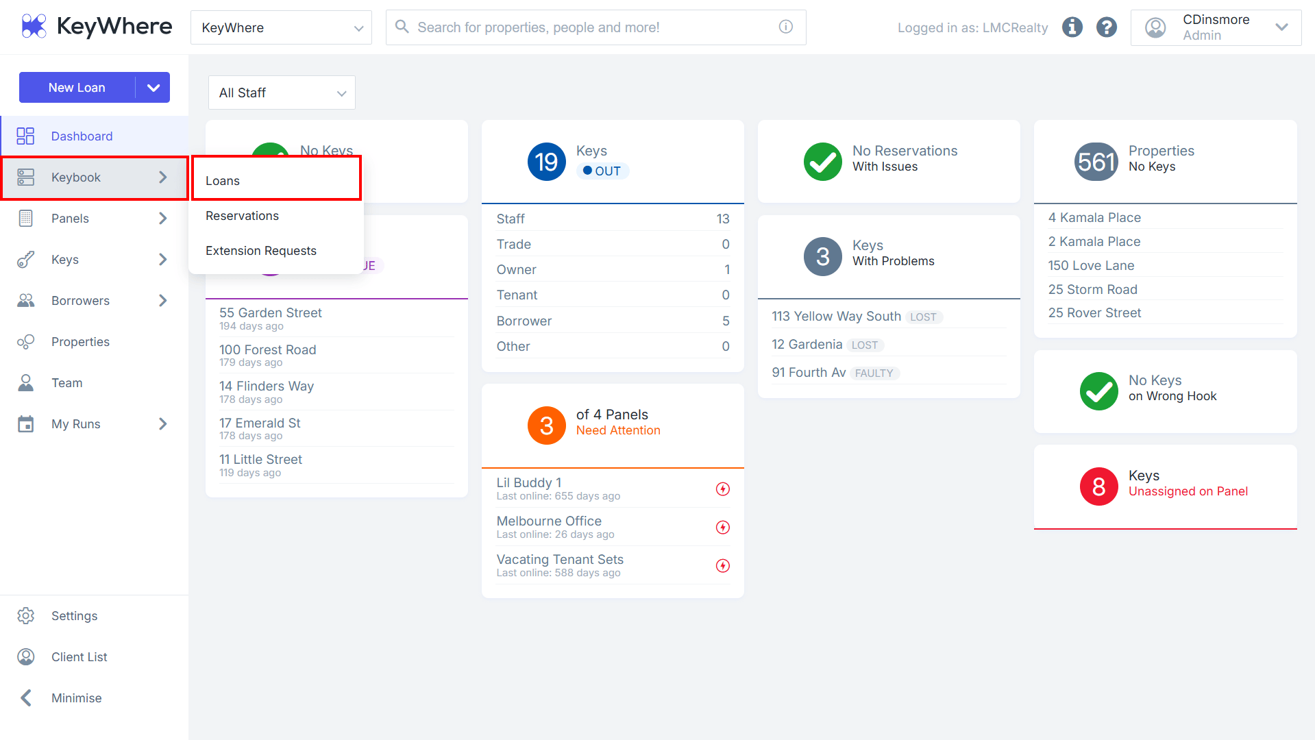Click the power icon beside Lil Buddy 1

723,489
